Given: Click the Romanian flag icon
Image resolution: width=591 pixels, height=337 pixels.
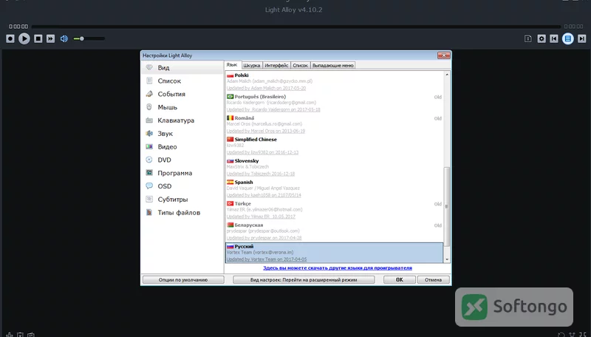Looking at the screenshot, I should coord(230,118).
